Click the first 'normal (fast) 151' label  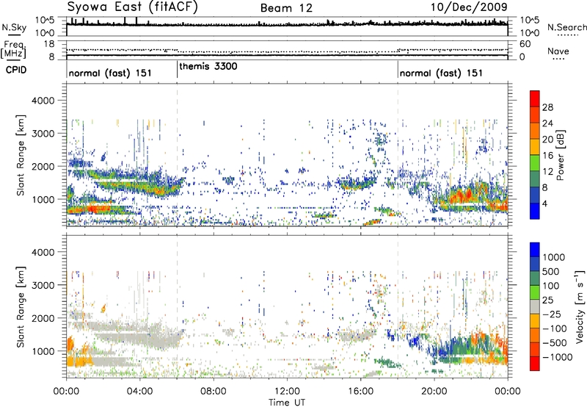point(110,73)
